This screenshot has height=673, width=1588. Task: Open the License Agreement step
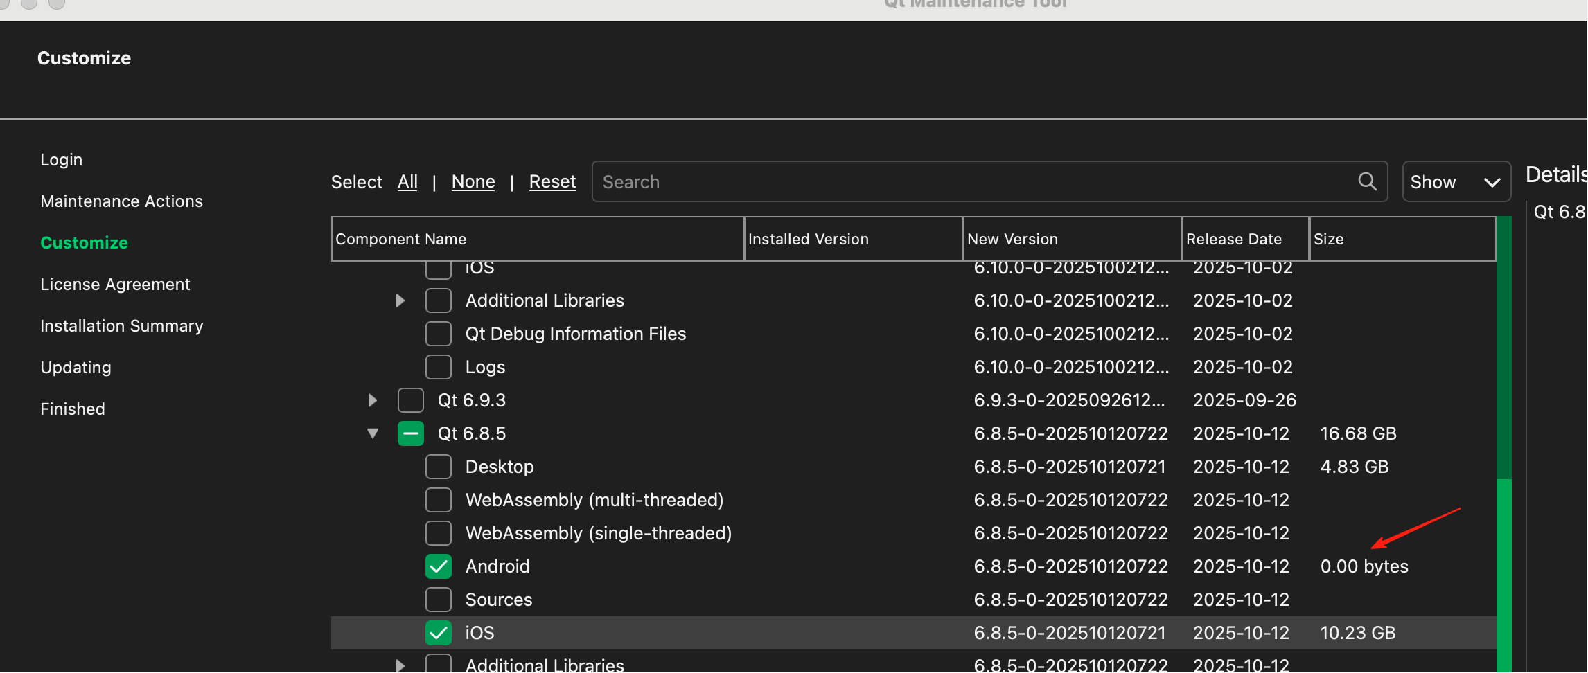tap(115, 285)
